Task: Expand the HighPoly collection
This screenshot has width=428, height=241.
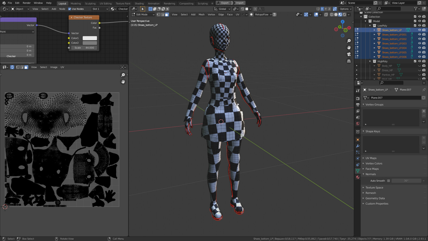Action: pos(370,61)
